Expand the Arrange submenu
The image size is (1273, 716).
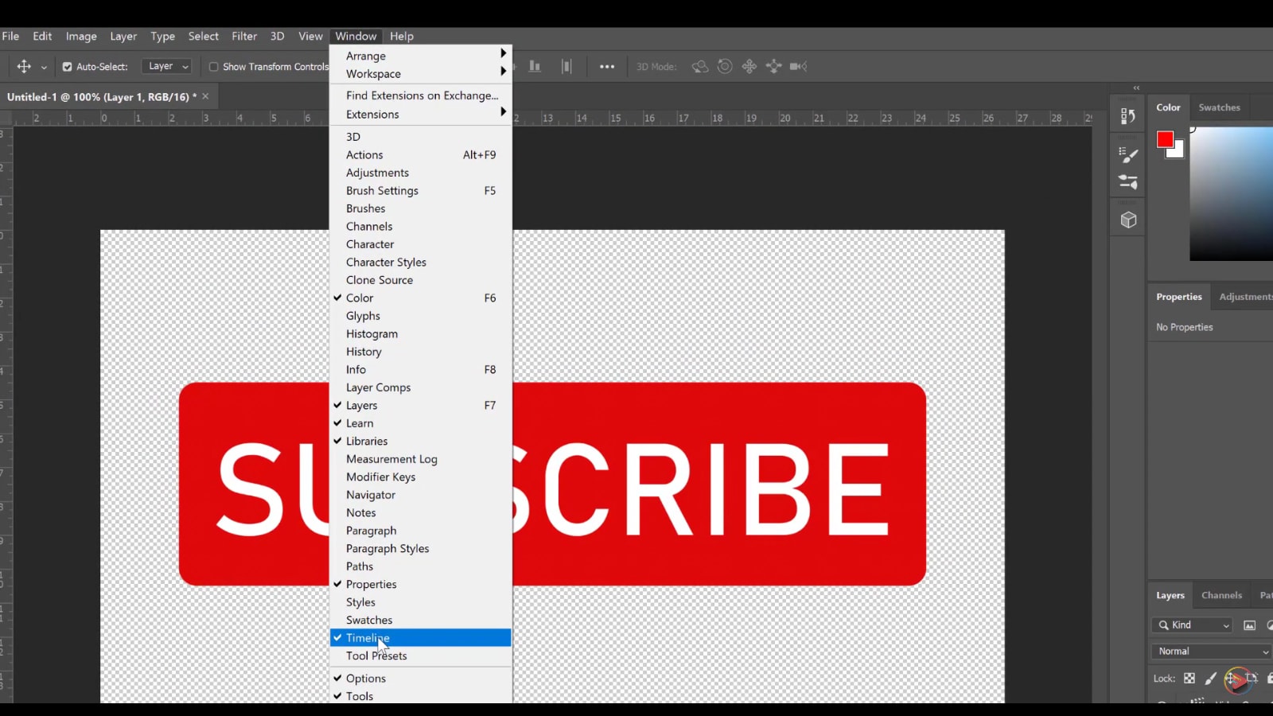[x=420, y=56]
